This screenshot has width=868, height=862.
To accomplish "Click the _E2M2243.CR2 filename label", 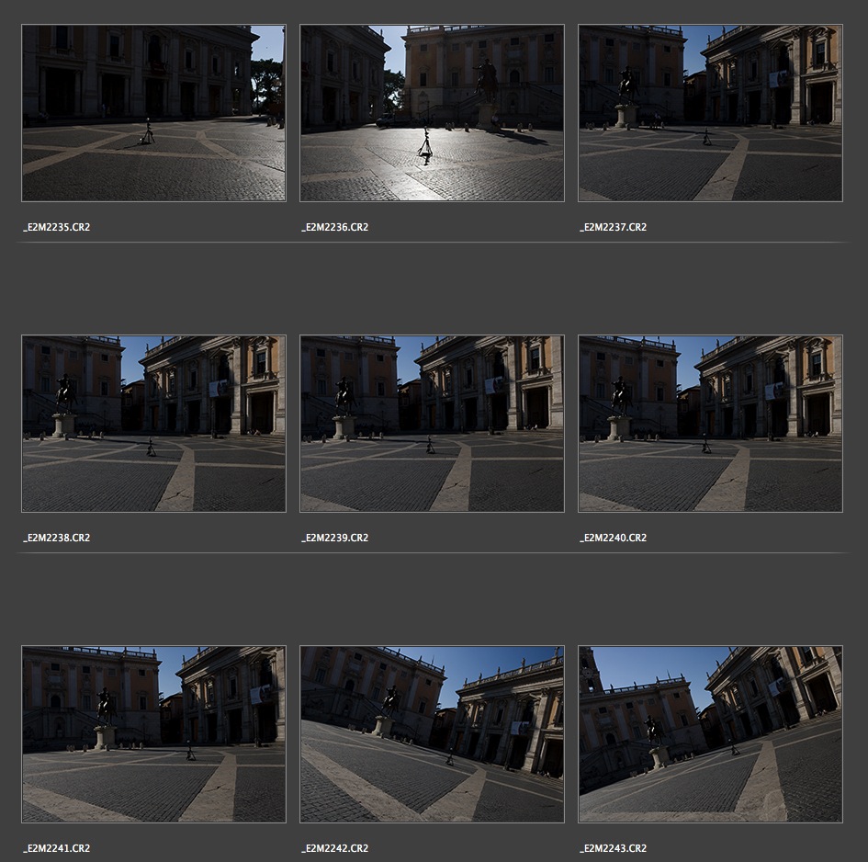I will coord(614,848).
